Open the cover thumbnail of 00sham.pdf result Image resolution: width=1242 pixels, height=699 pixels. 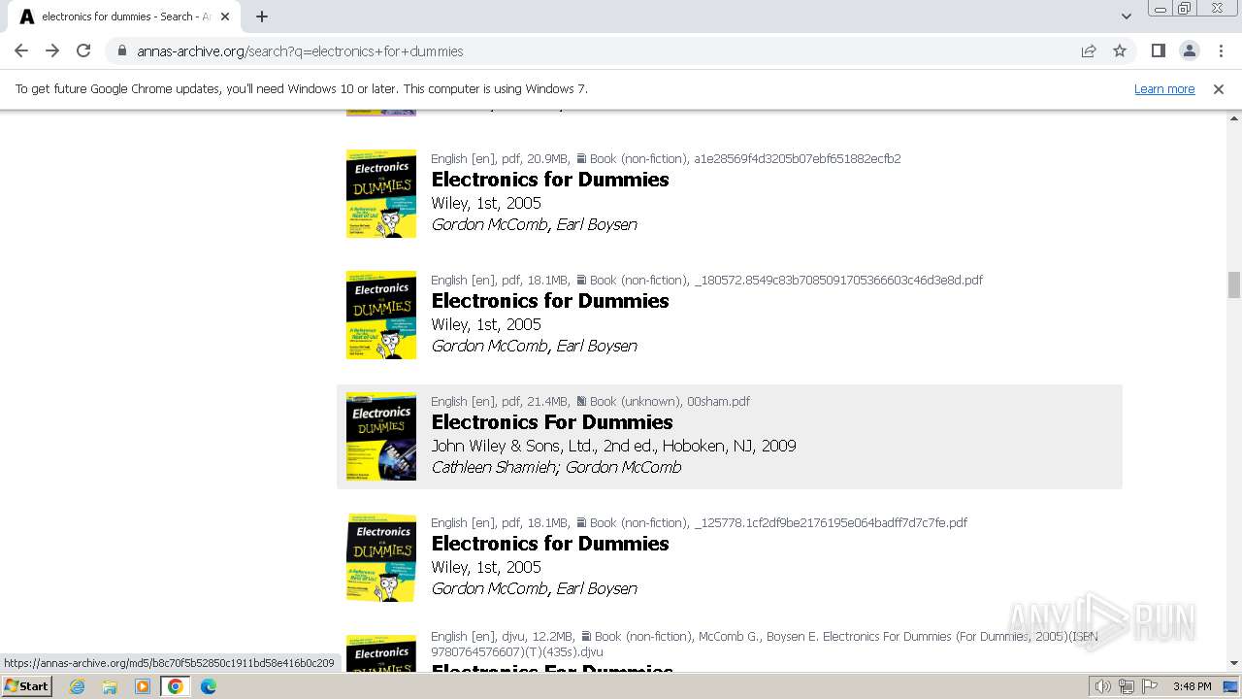[x=381, y=436]
